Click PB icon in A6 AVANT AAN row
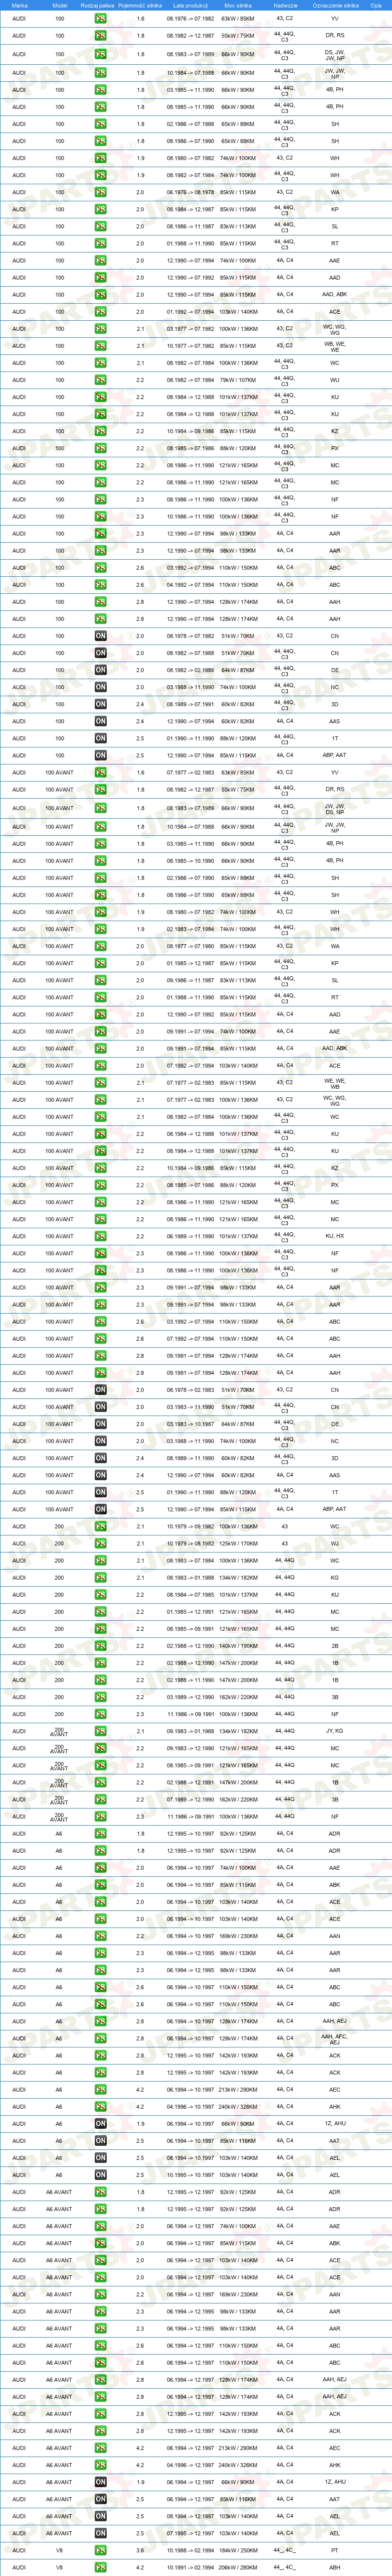392x2576 pixels. [x=101, y=2294]
